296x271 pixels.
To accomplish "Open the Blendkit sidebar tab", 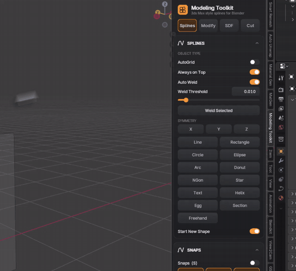I will click(271, 227).
